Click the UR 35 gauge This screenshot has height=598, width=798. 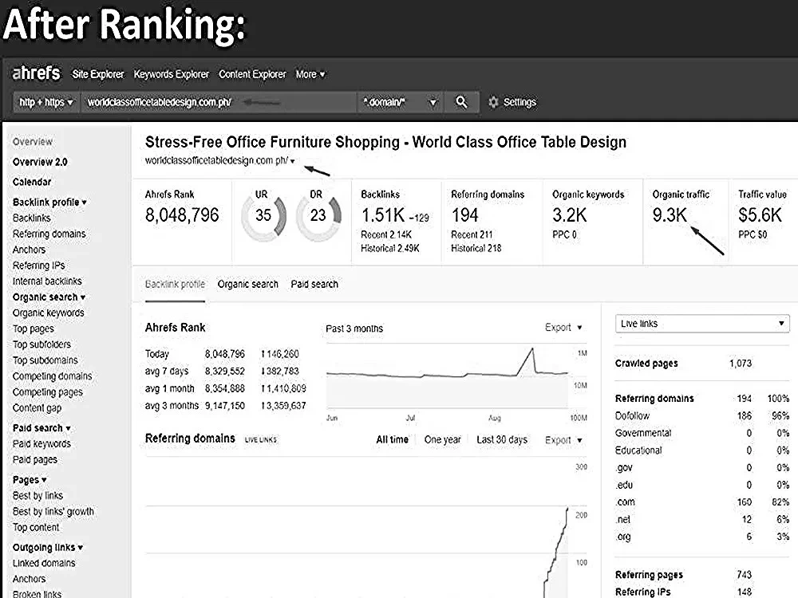263,215
